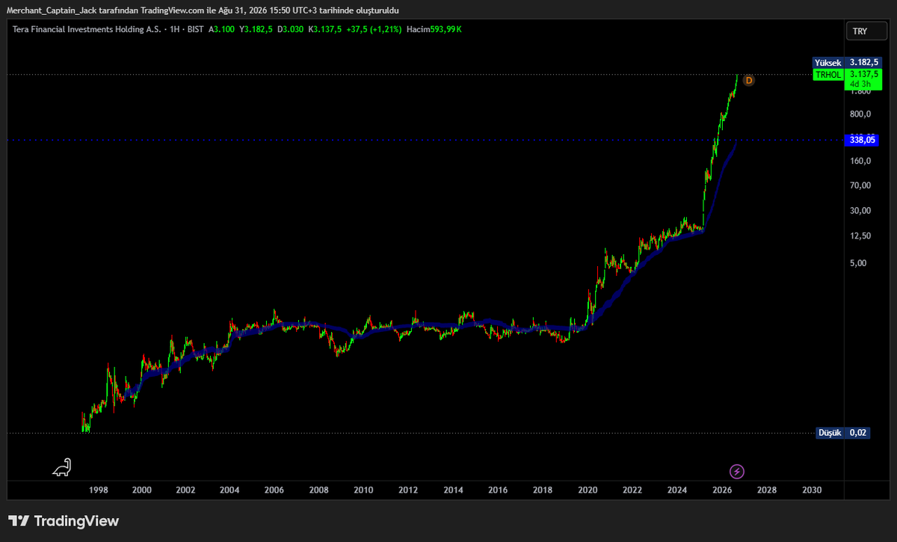
Task: Click the 2024 year label on the time axis
Action: click(677, 490)
